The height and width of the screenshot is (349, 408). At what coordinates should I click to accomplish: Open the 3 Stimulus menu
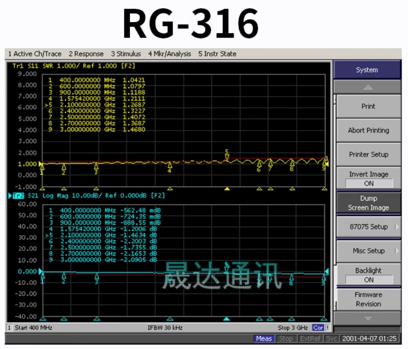click(x=126, y=54)
